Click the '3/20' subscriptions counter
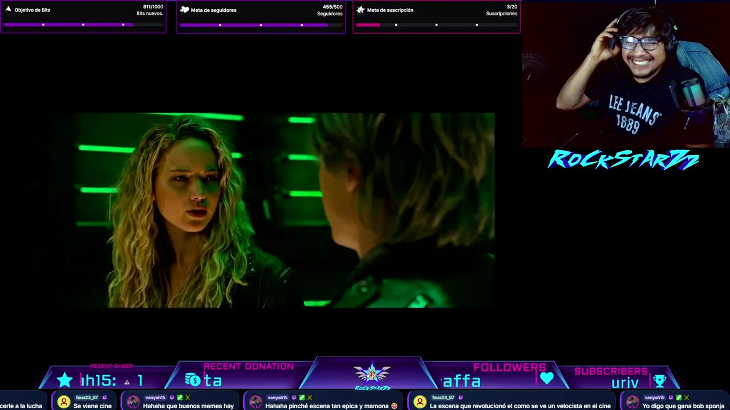The height and width of the screenshot is (410, 730). click(512, 7)
